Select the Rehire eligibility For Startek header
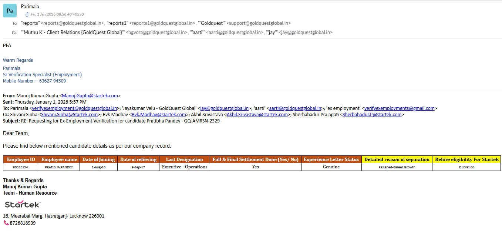 point(466,159)
